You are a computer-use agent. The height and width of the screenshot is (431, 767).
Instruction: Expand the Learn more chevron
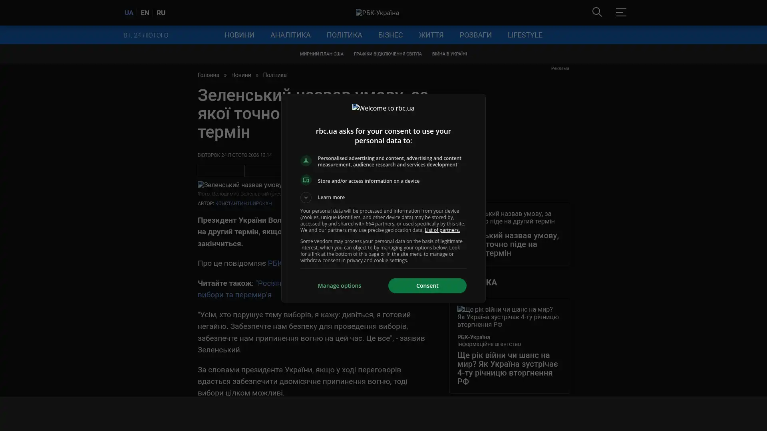pyautogui.click(x=306, y=198)
